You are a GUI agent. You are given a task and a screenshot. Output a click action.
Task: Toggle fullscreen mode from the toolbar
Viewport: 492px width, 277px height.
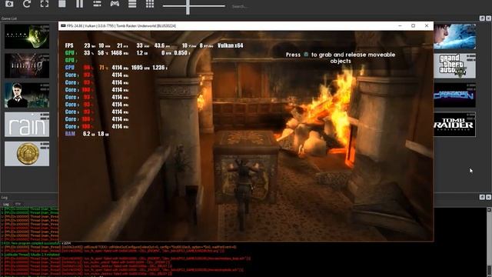click(45, 4)
